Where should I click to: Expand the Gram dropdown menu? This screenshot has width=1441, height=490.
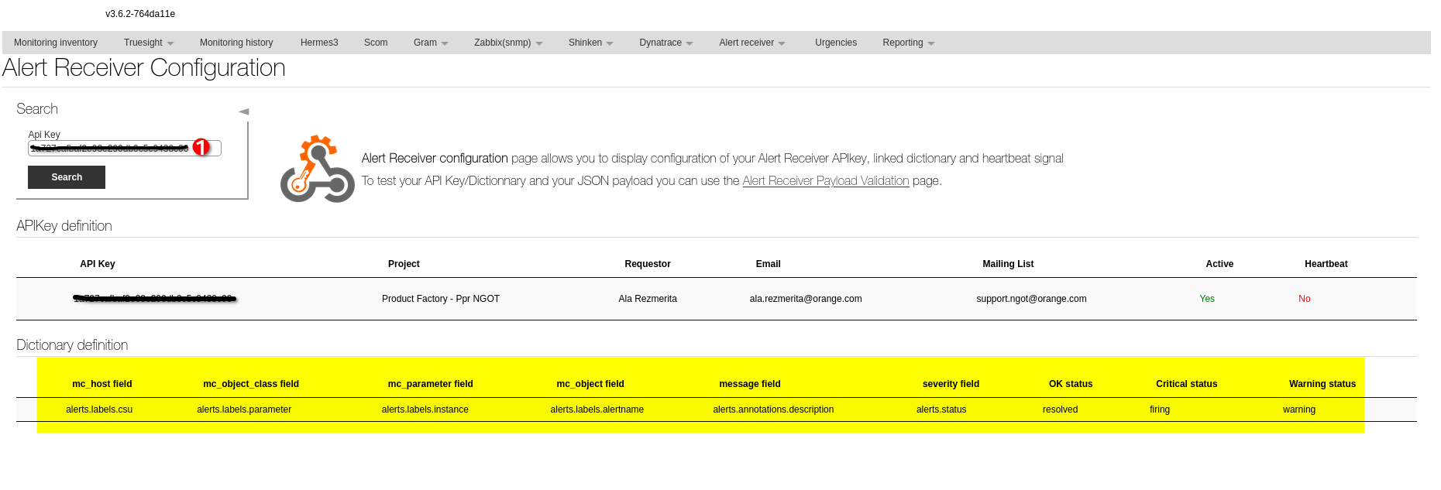(x=431, y=43)
